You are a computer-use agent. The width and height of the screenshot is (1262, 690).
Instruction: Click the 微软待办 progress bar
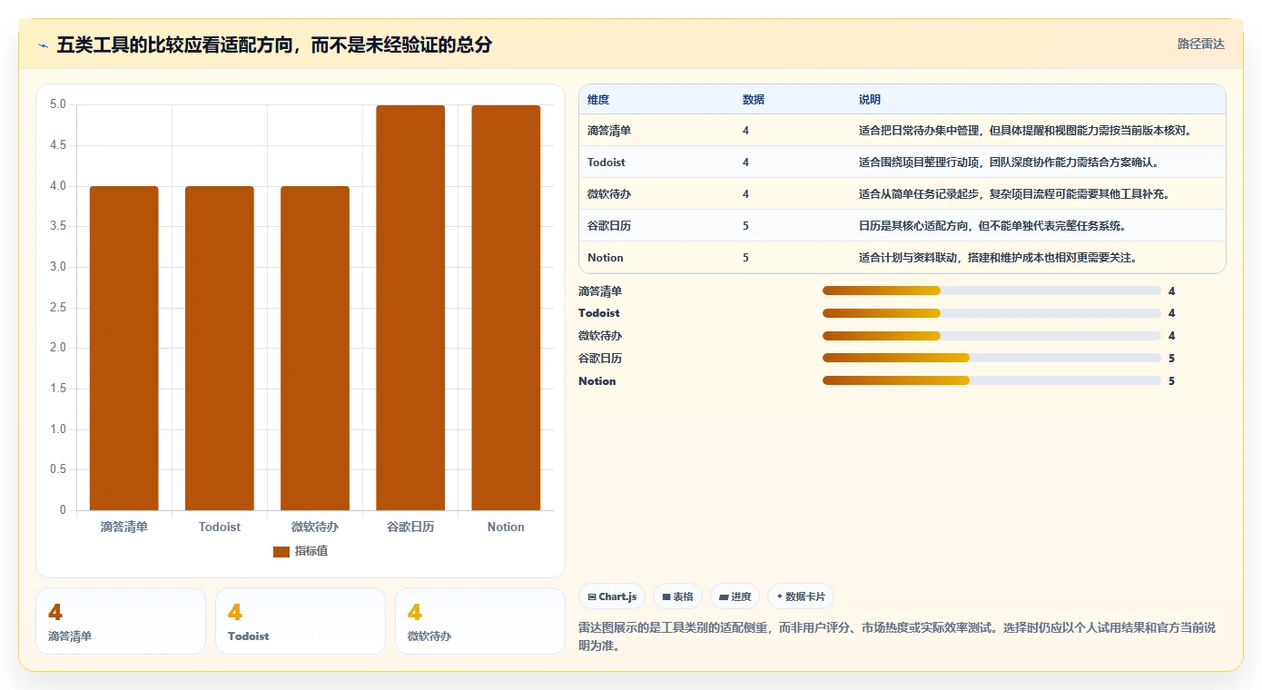(x=991, y=336)
